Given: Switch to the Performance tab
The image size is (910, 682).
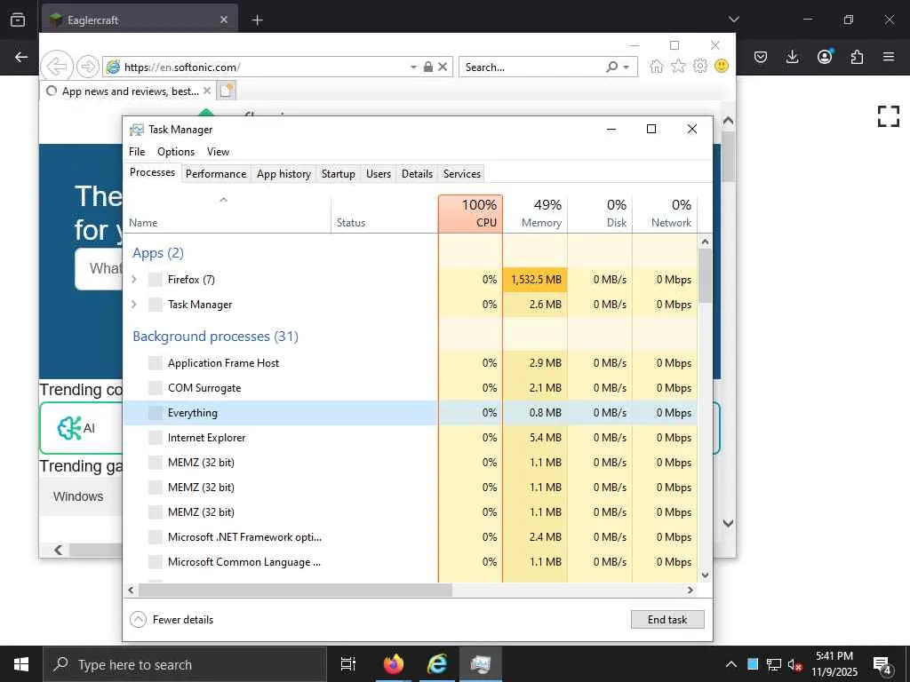Looking at the screenshot, I should pos(216,174).
